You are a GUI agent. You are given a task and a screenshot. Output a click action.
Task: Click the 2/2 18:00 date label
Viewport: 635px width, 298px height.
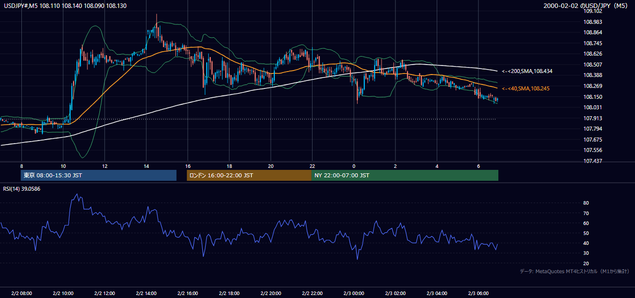coord(229,293)
